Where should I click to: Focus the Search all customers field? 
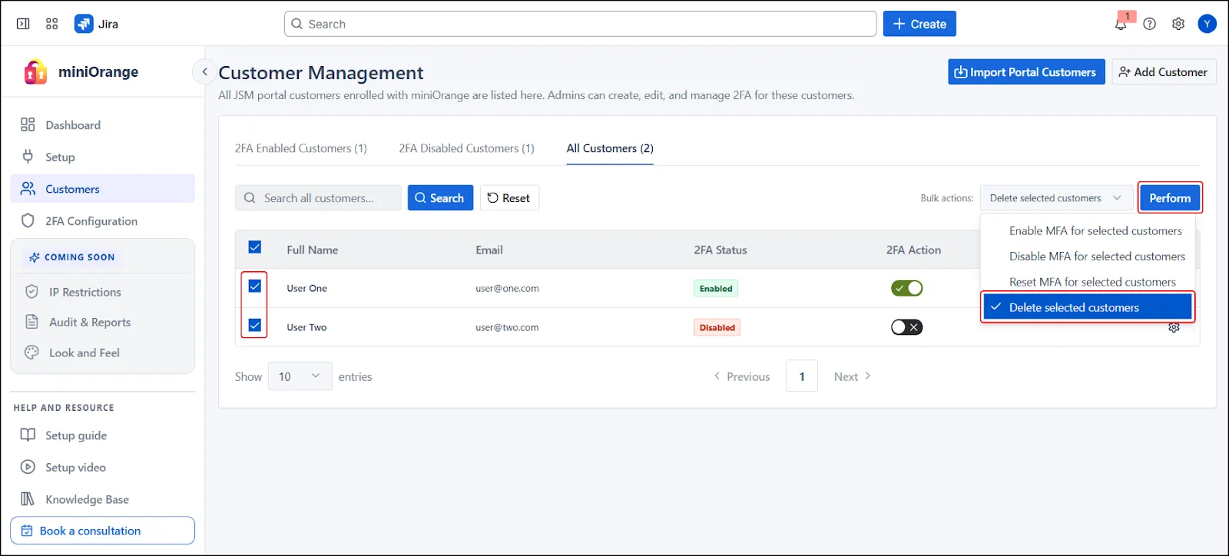pos(326,198)
